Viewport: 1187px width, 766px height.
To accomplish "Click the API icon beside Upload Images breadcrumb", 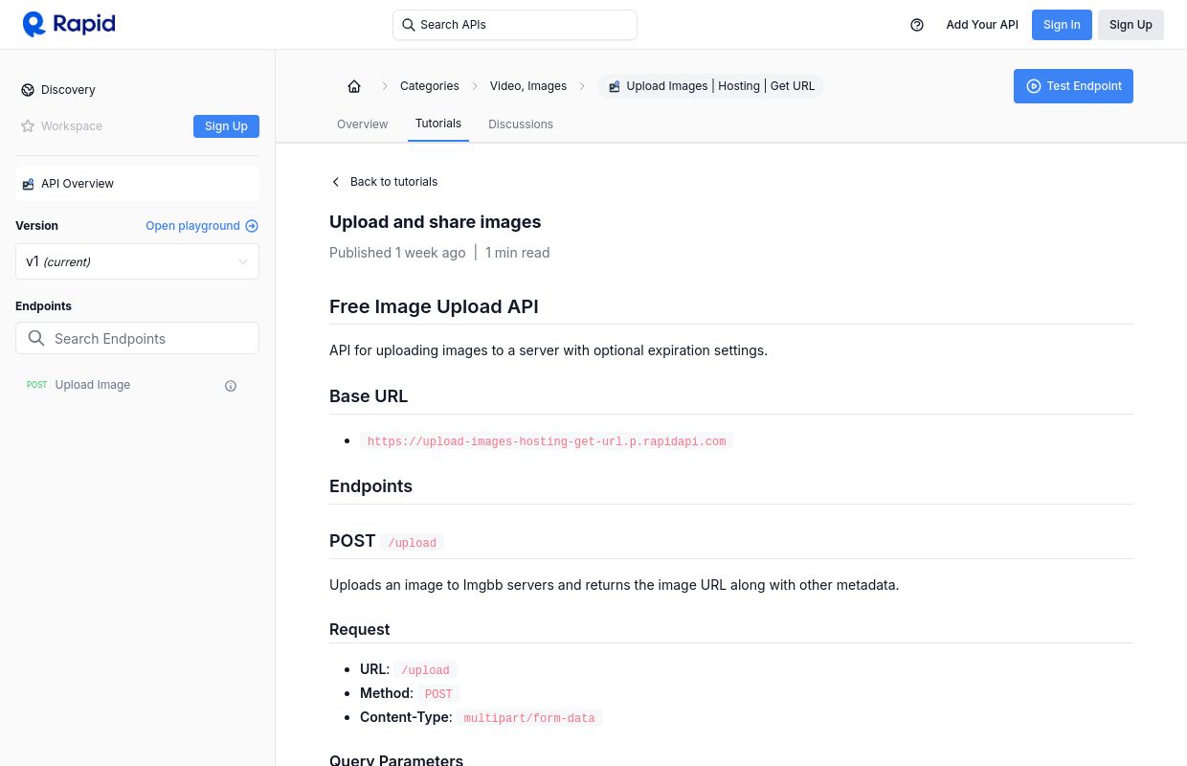I will [615, 86].
